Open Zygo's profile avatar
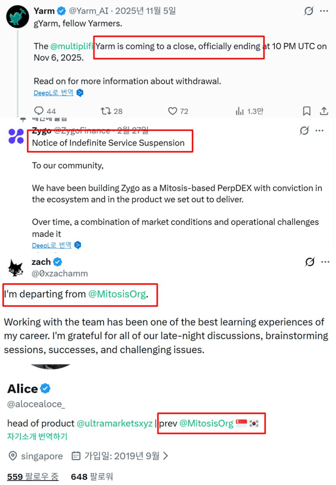The height and width of the screenshot is (485, 336). (x=16, y=136)
